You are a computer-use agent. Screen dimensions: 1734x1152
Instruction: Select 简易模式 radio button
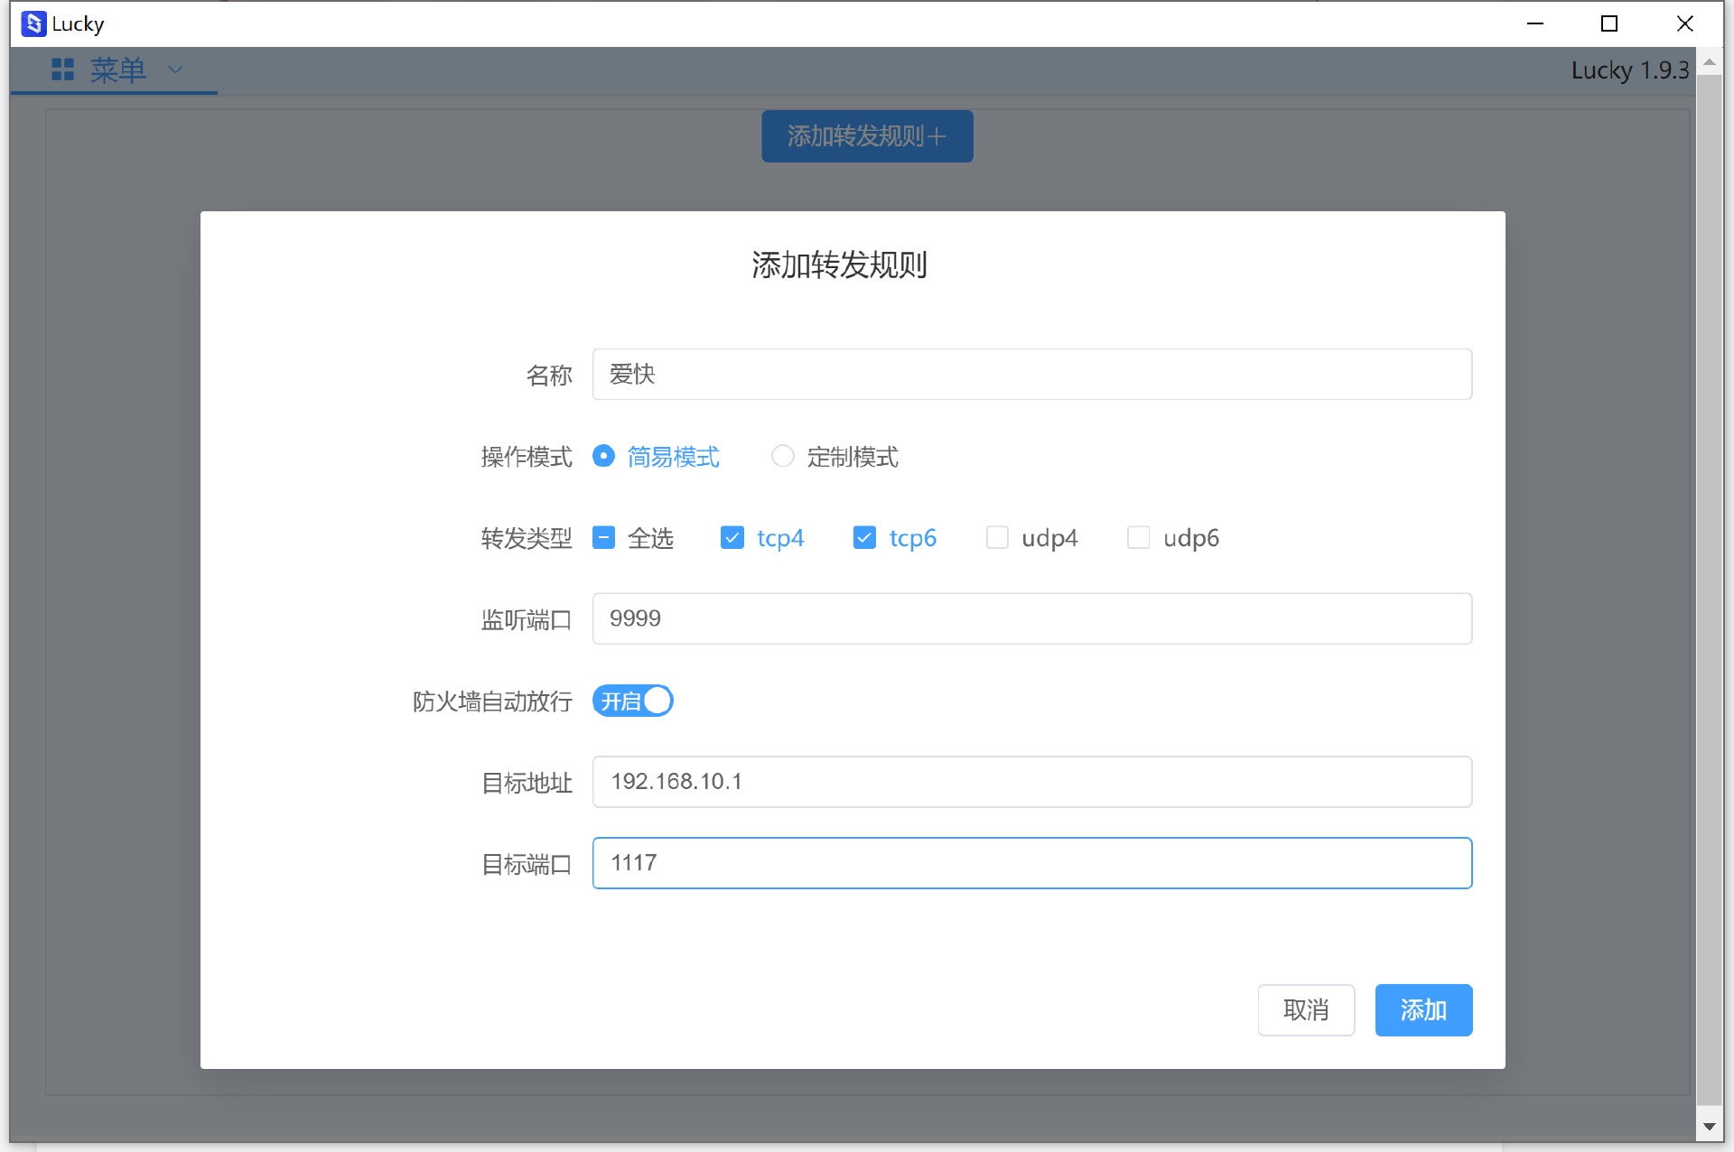tap(603, 456)
